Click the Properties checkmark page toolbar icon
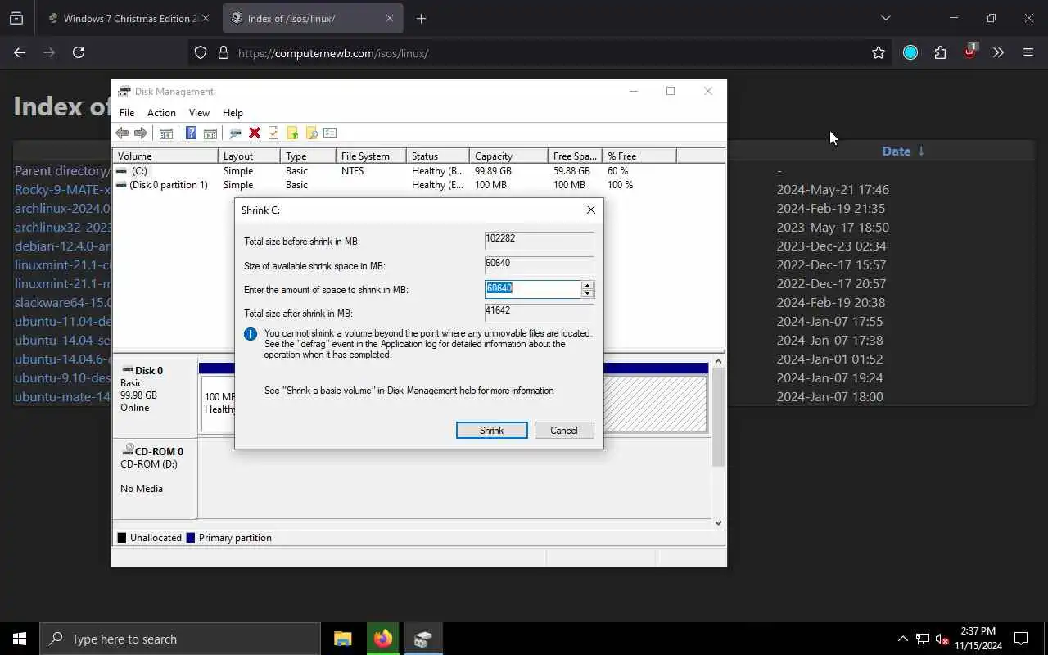Image resolution: width=1048 pixels, height=655 pixels. (273, 133)
